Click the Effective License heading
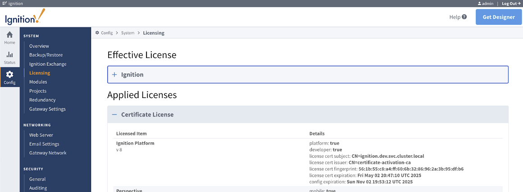 142,55
